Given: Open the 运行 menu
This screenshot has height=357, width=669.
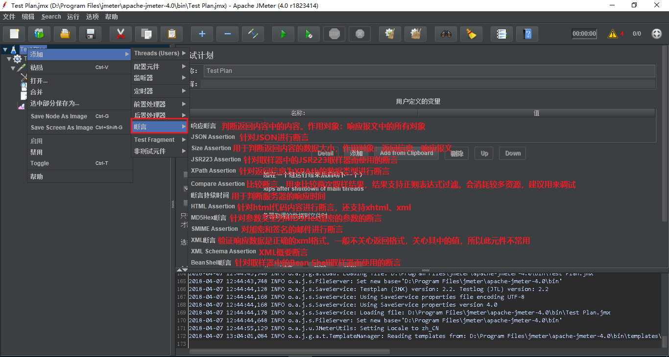Looking at the screenshot, I should coord(73,17).
